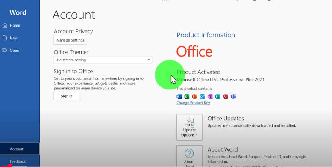Click the red Office logo

coord(194,51)
